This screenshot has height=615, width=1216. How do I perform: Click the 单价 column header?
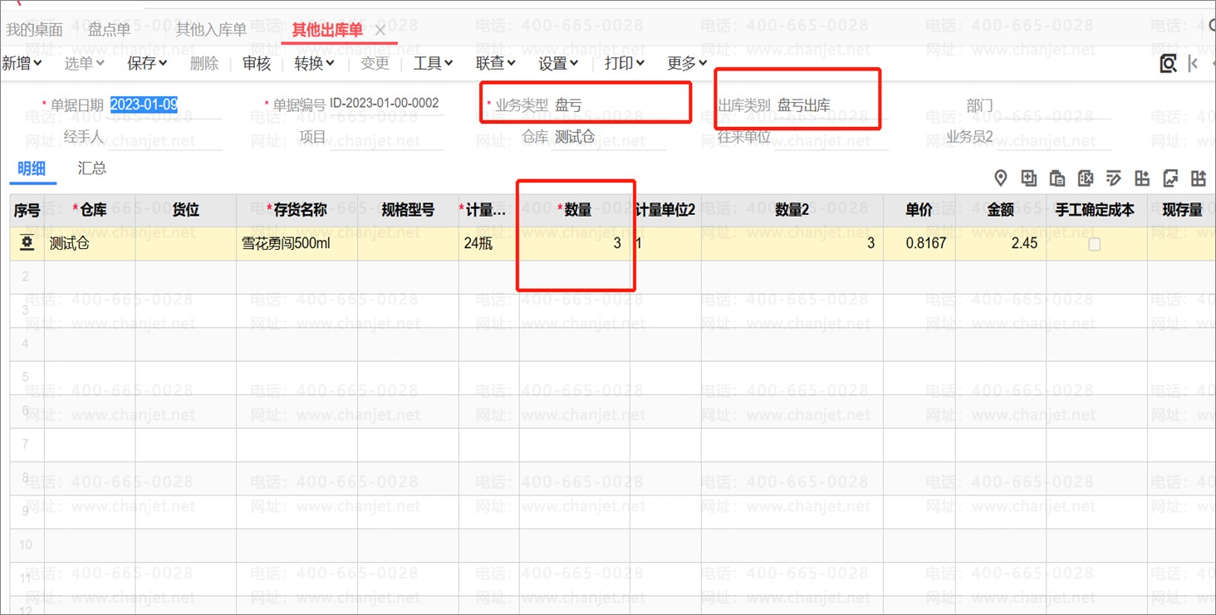pos(919,211)
